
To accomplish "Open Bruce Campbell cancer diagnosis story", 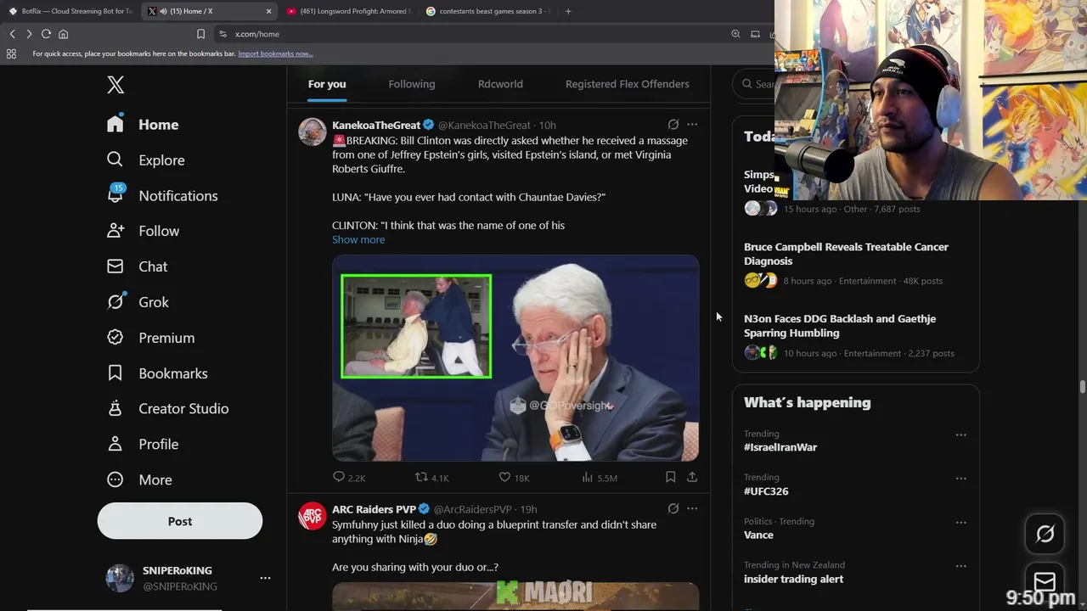I will [x=855, y=264].
